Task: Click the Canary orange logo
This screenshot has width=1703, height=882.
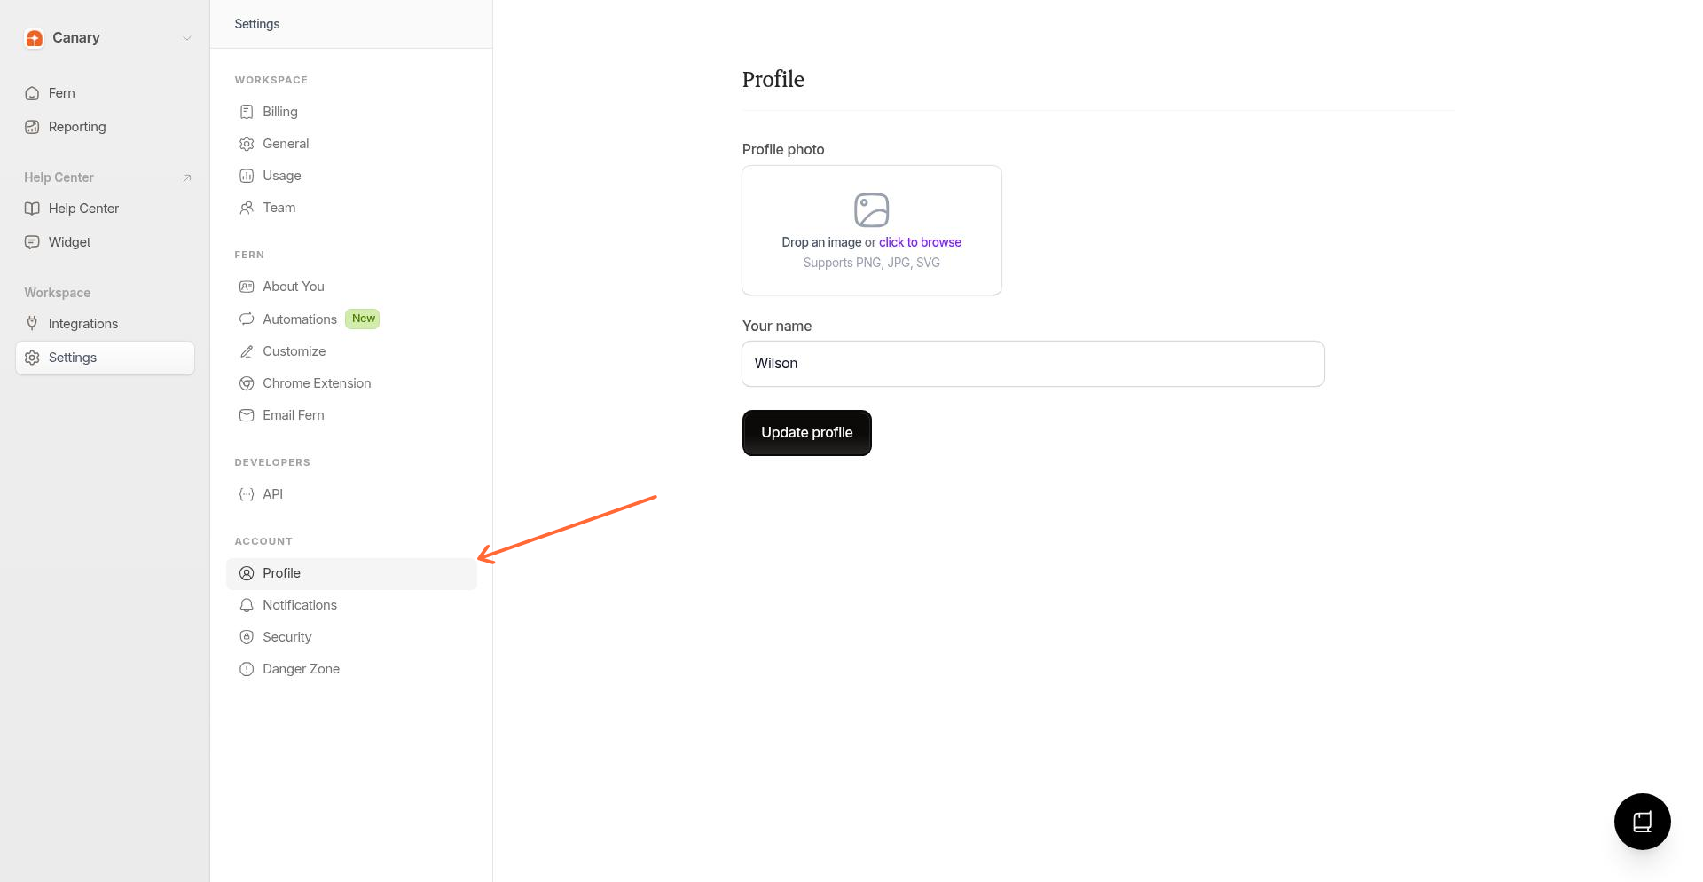Action: coord(35,38)
